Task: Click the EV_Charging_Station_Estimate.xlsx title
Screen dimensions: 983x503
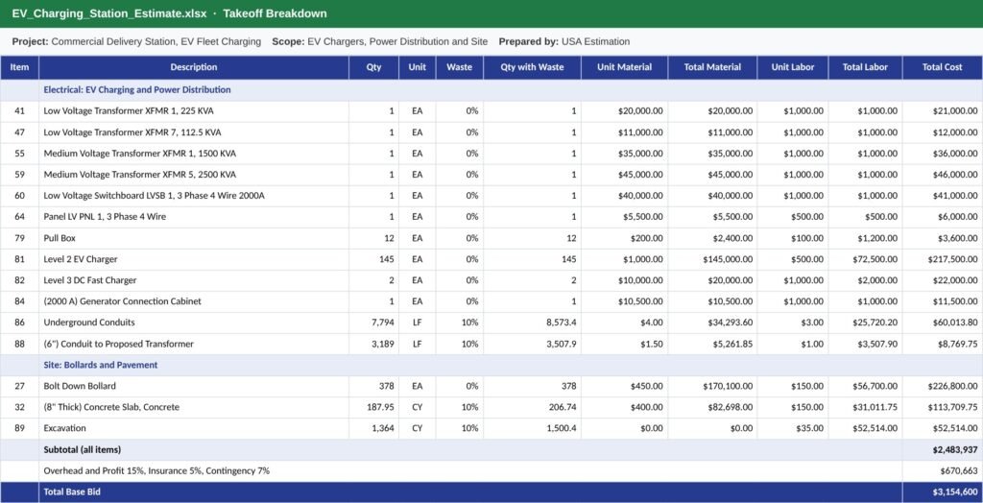Action: 109,13
